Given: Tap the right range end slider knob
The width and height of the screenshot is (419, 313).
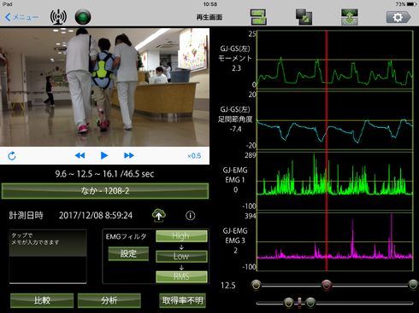Looking at the screenshot, I should coord(413,285).
